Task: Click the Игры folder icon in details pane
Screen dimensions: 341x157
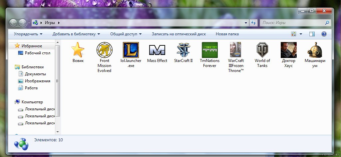Action: coord(21,144)
